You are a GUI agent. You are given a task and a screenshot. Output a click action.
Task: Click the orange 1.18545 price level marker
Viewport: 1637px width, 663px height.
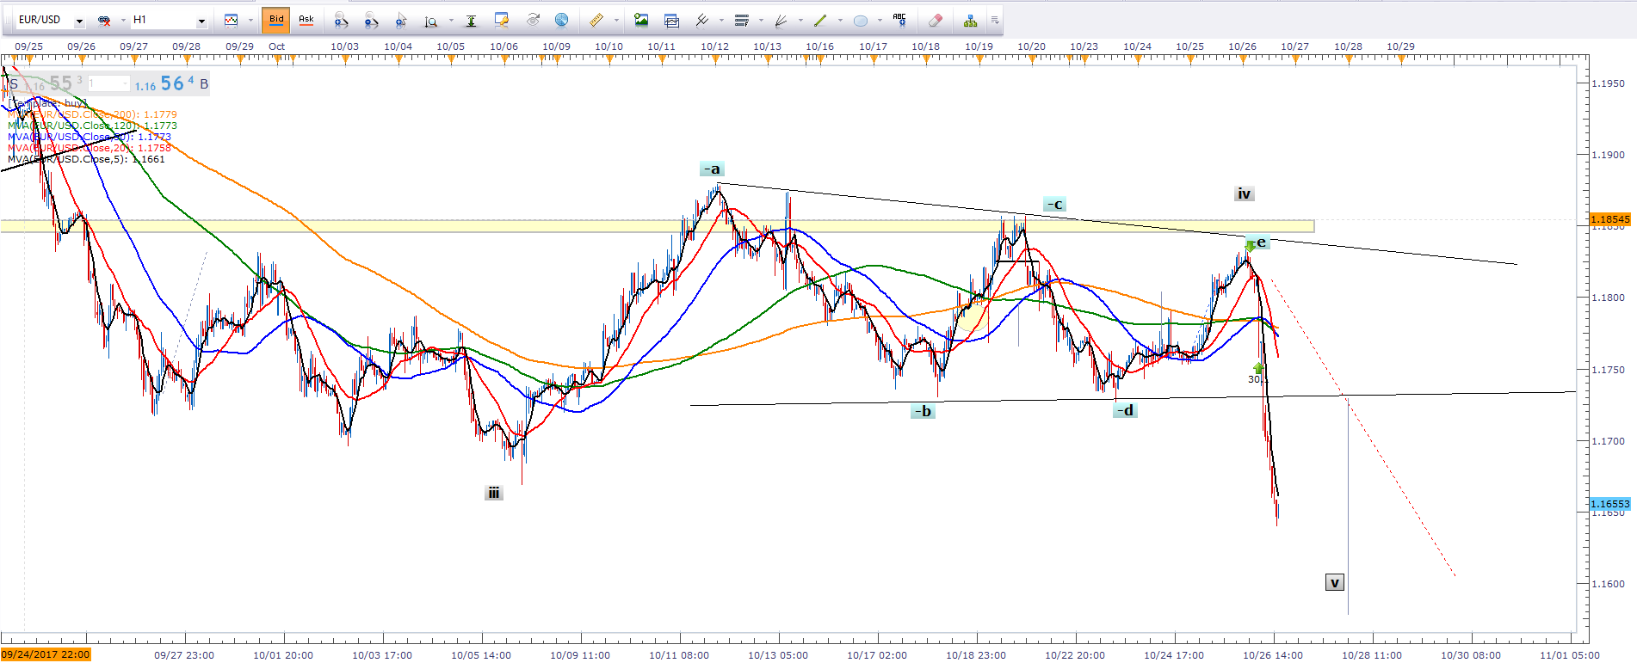click(1609, 219)
